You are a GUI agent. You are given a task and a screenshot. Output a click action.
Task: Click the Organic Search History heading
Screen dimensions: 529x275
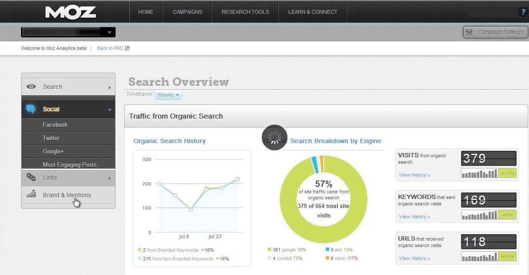coord(169,141)
